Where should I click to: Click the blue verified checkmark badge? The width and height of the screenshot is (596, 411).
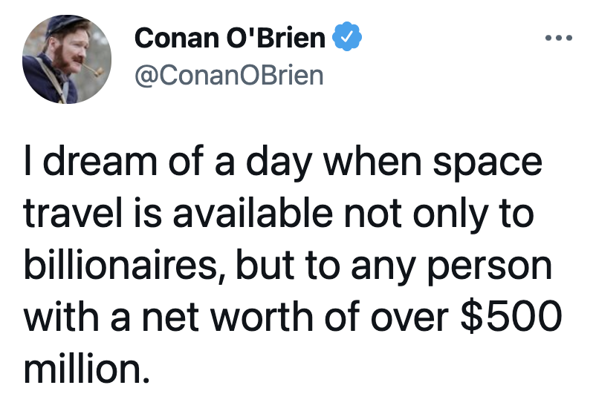point(347,37)
